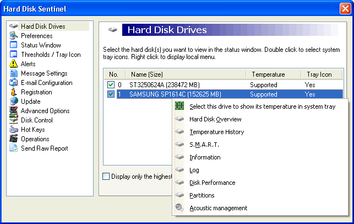
Task: Open Preferences page in sidebar
Action: 36,36
